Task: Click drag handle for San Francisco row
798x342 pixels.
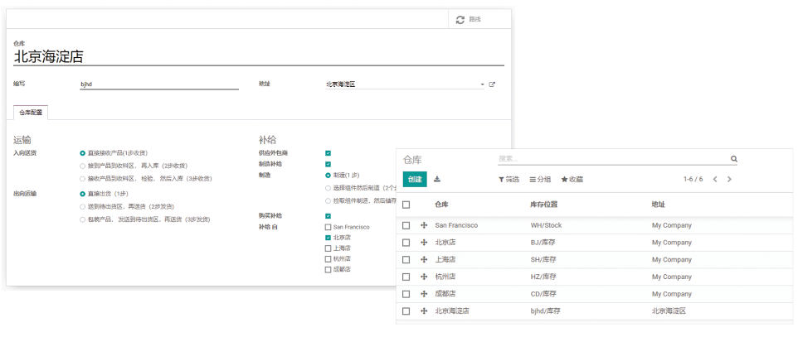Action: (x=424, y=225)
